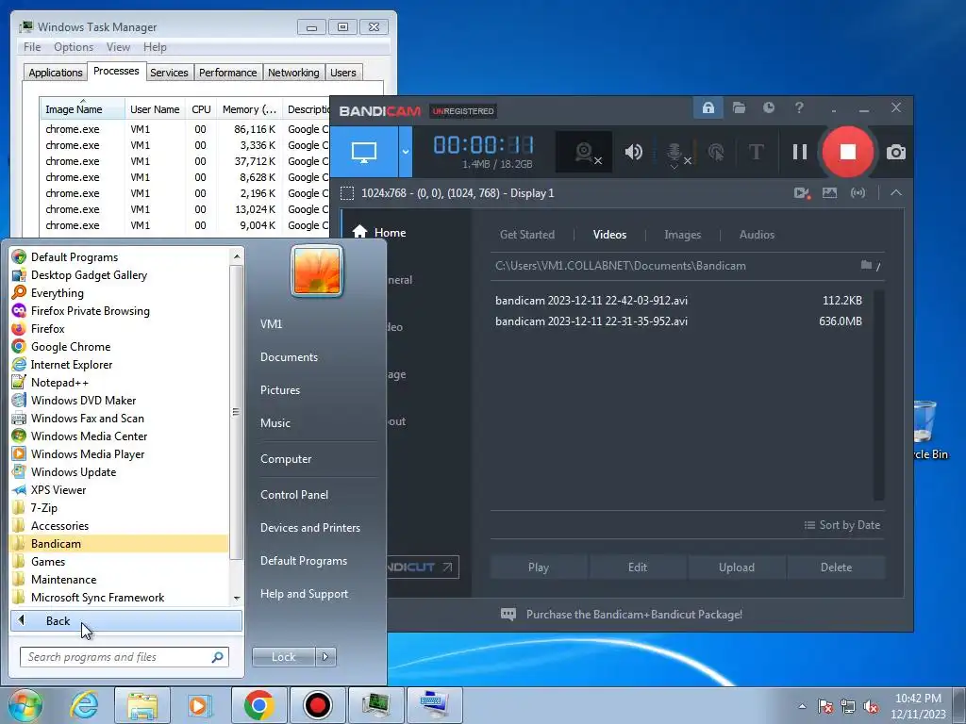Open Control Panel from Start menu
The height and width of the screenshot is (724, 966).
[294, 494]
